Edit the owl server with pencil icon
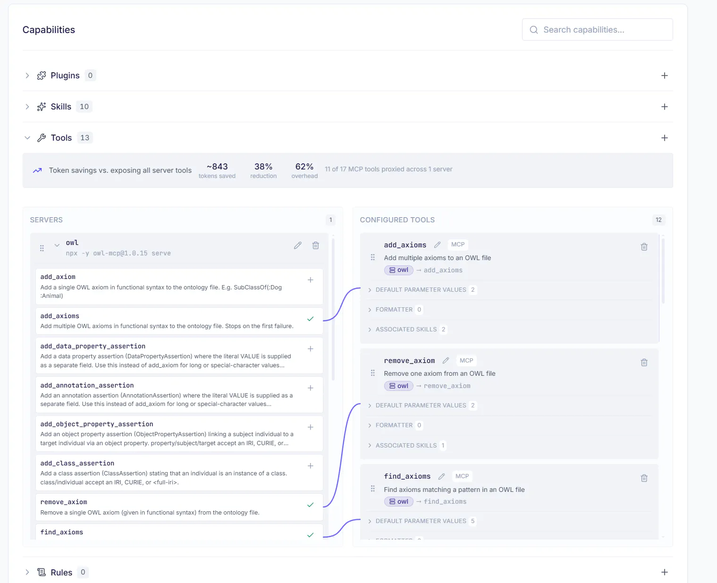 tap(298, 245)
